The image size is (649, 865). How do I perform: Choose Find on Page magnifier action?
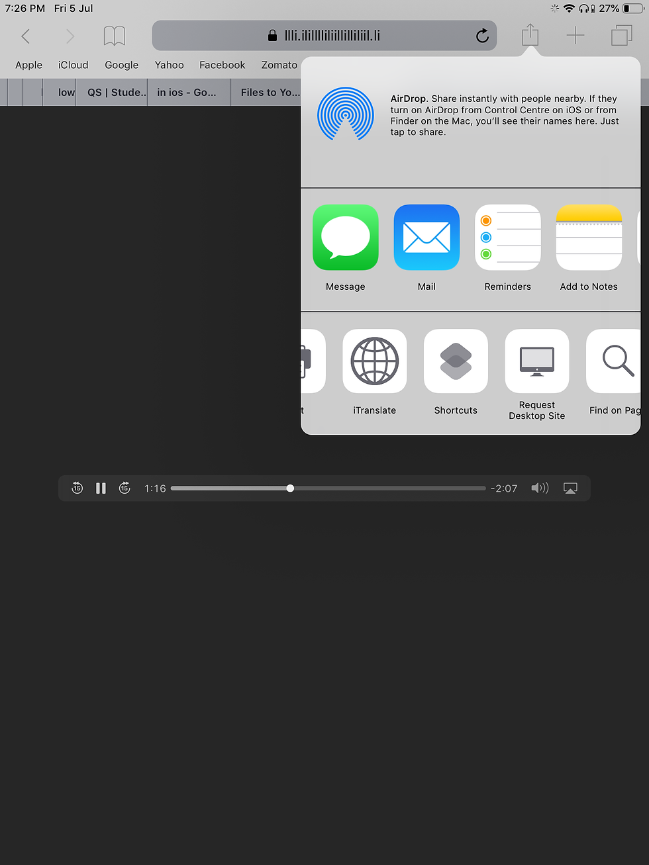coord(614,361)
